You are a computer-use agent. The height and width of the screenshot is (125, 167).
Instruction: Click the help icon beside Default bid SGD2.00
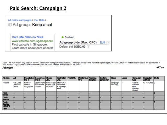point(88,47)
